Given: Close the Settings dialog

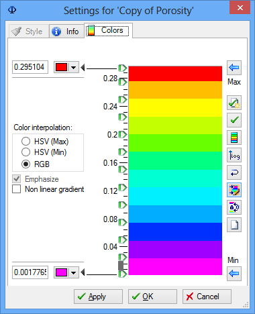Looking at the screenshot, I should tap(240, 8).
